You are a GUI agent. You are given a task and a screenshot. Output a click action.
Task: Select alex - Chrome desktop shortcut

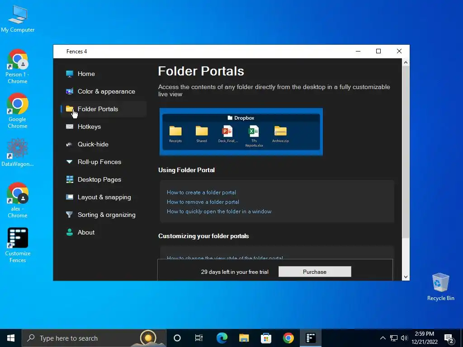pos(18,200)
